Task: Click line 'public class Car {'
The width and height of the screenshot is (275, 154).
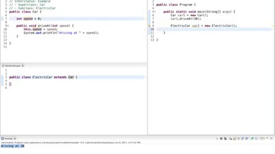Action: 25,12
